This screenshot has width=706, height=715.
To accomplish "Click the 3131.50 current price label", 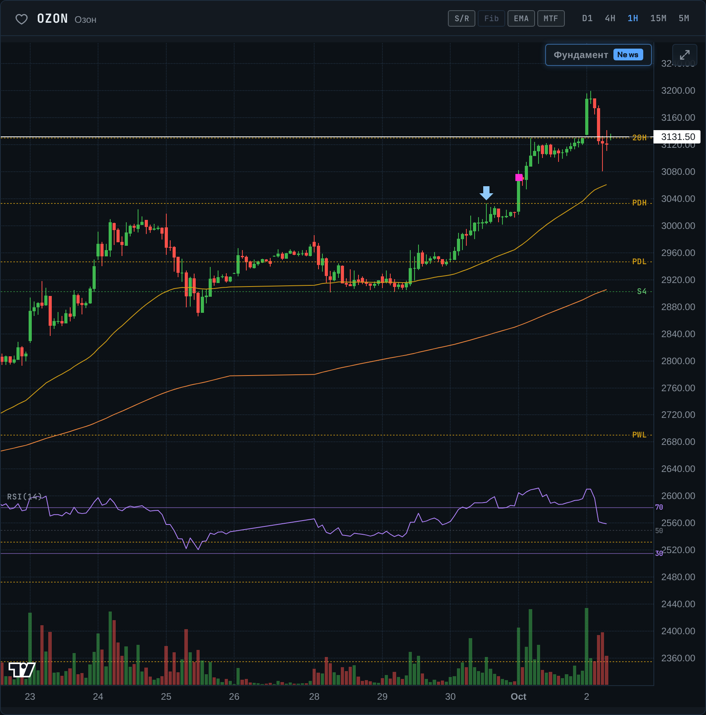I will coord(677,137).
